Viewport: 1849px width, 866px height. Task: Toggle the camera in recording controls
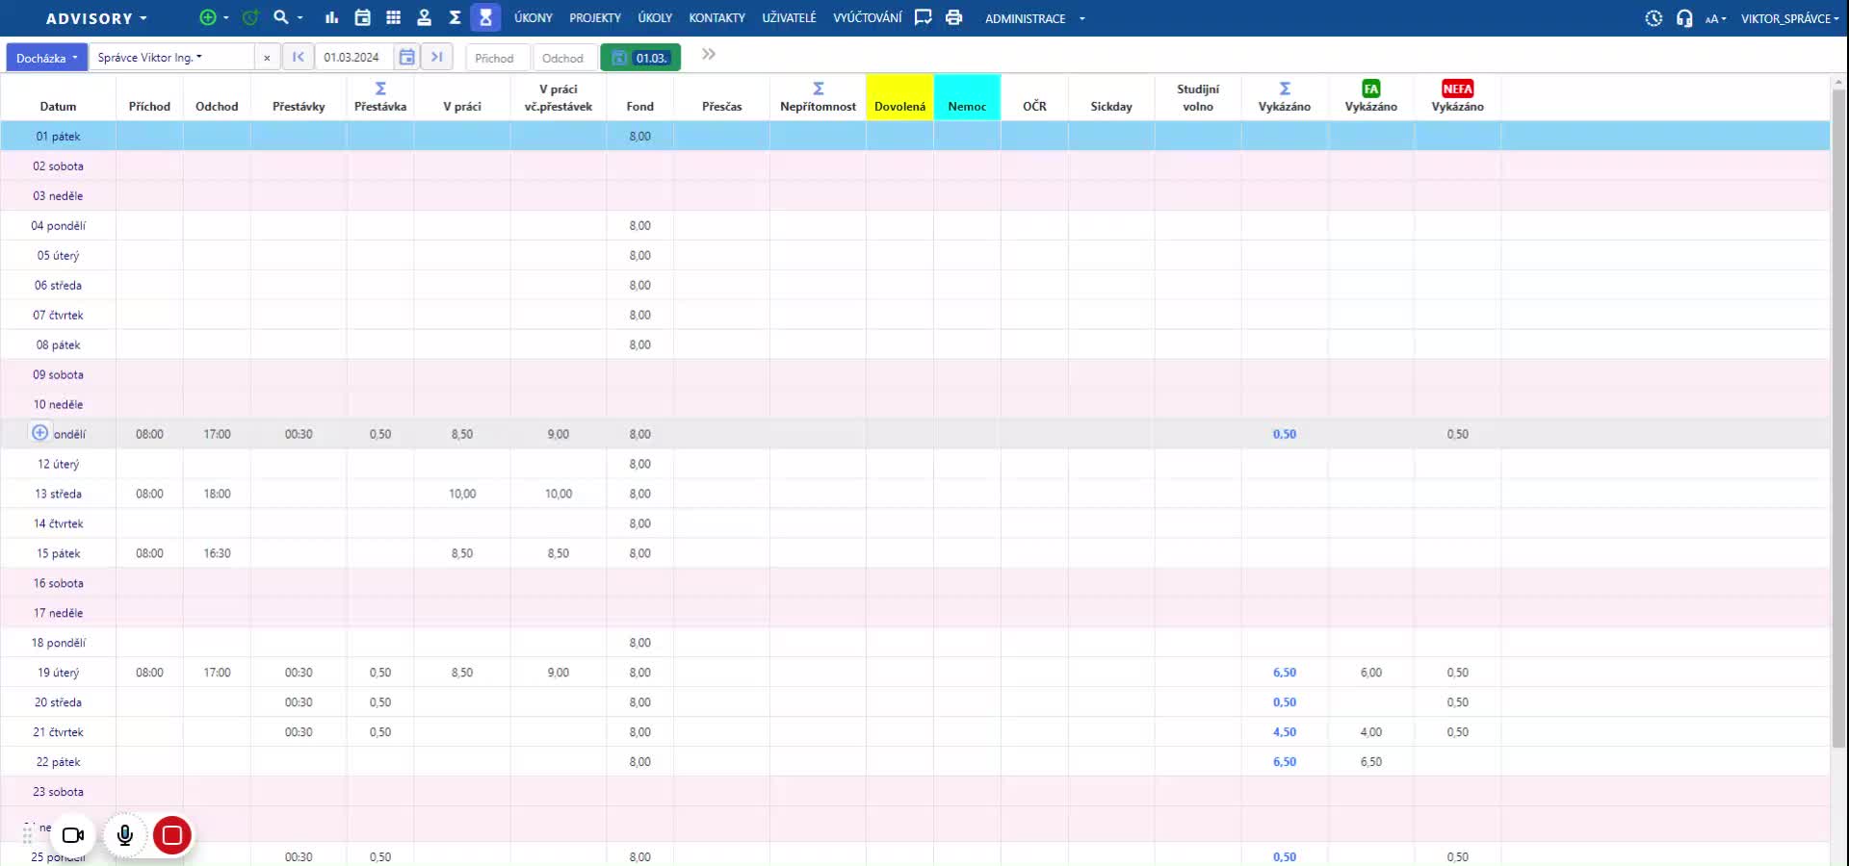pos(73,835)
